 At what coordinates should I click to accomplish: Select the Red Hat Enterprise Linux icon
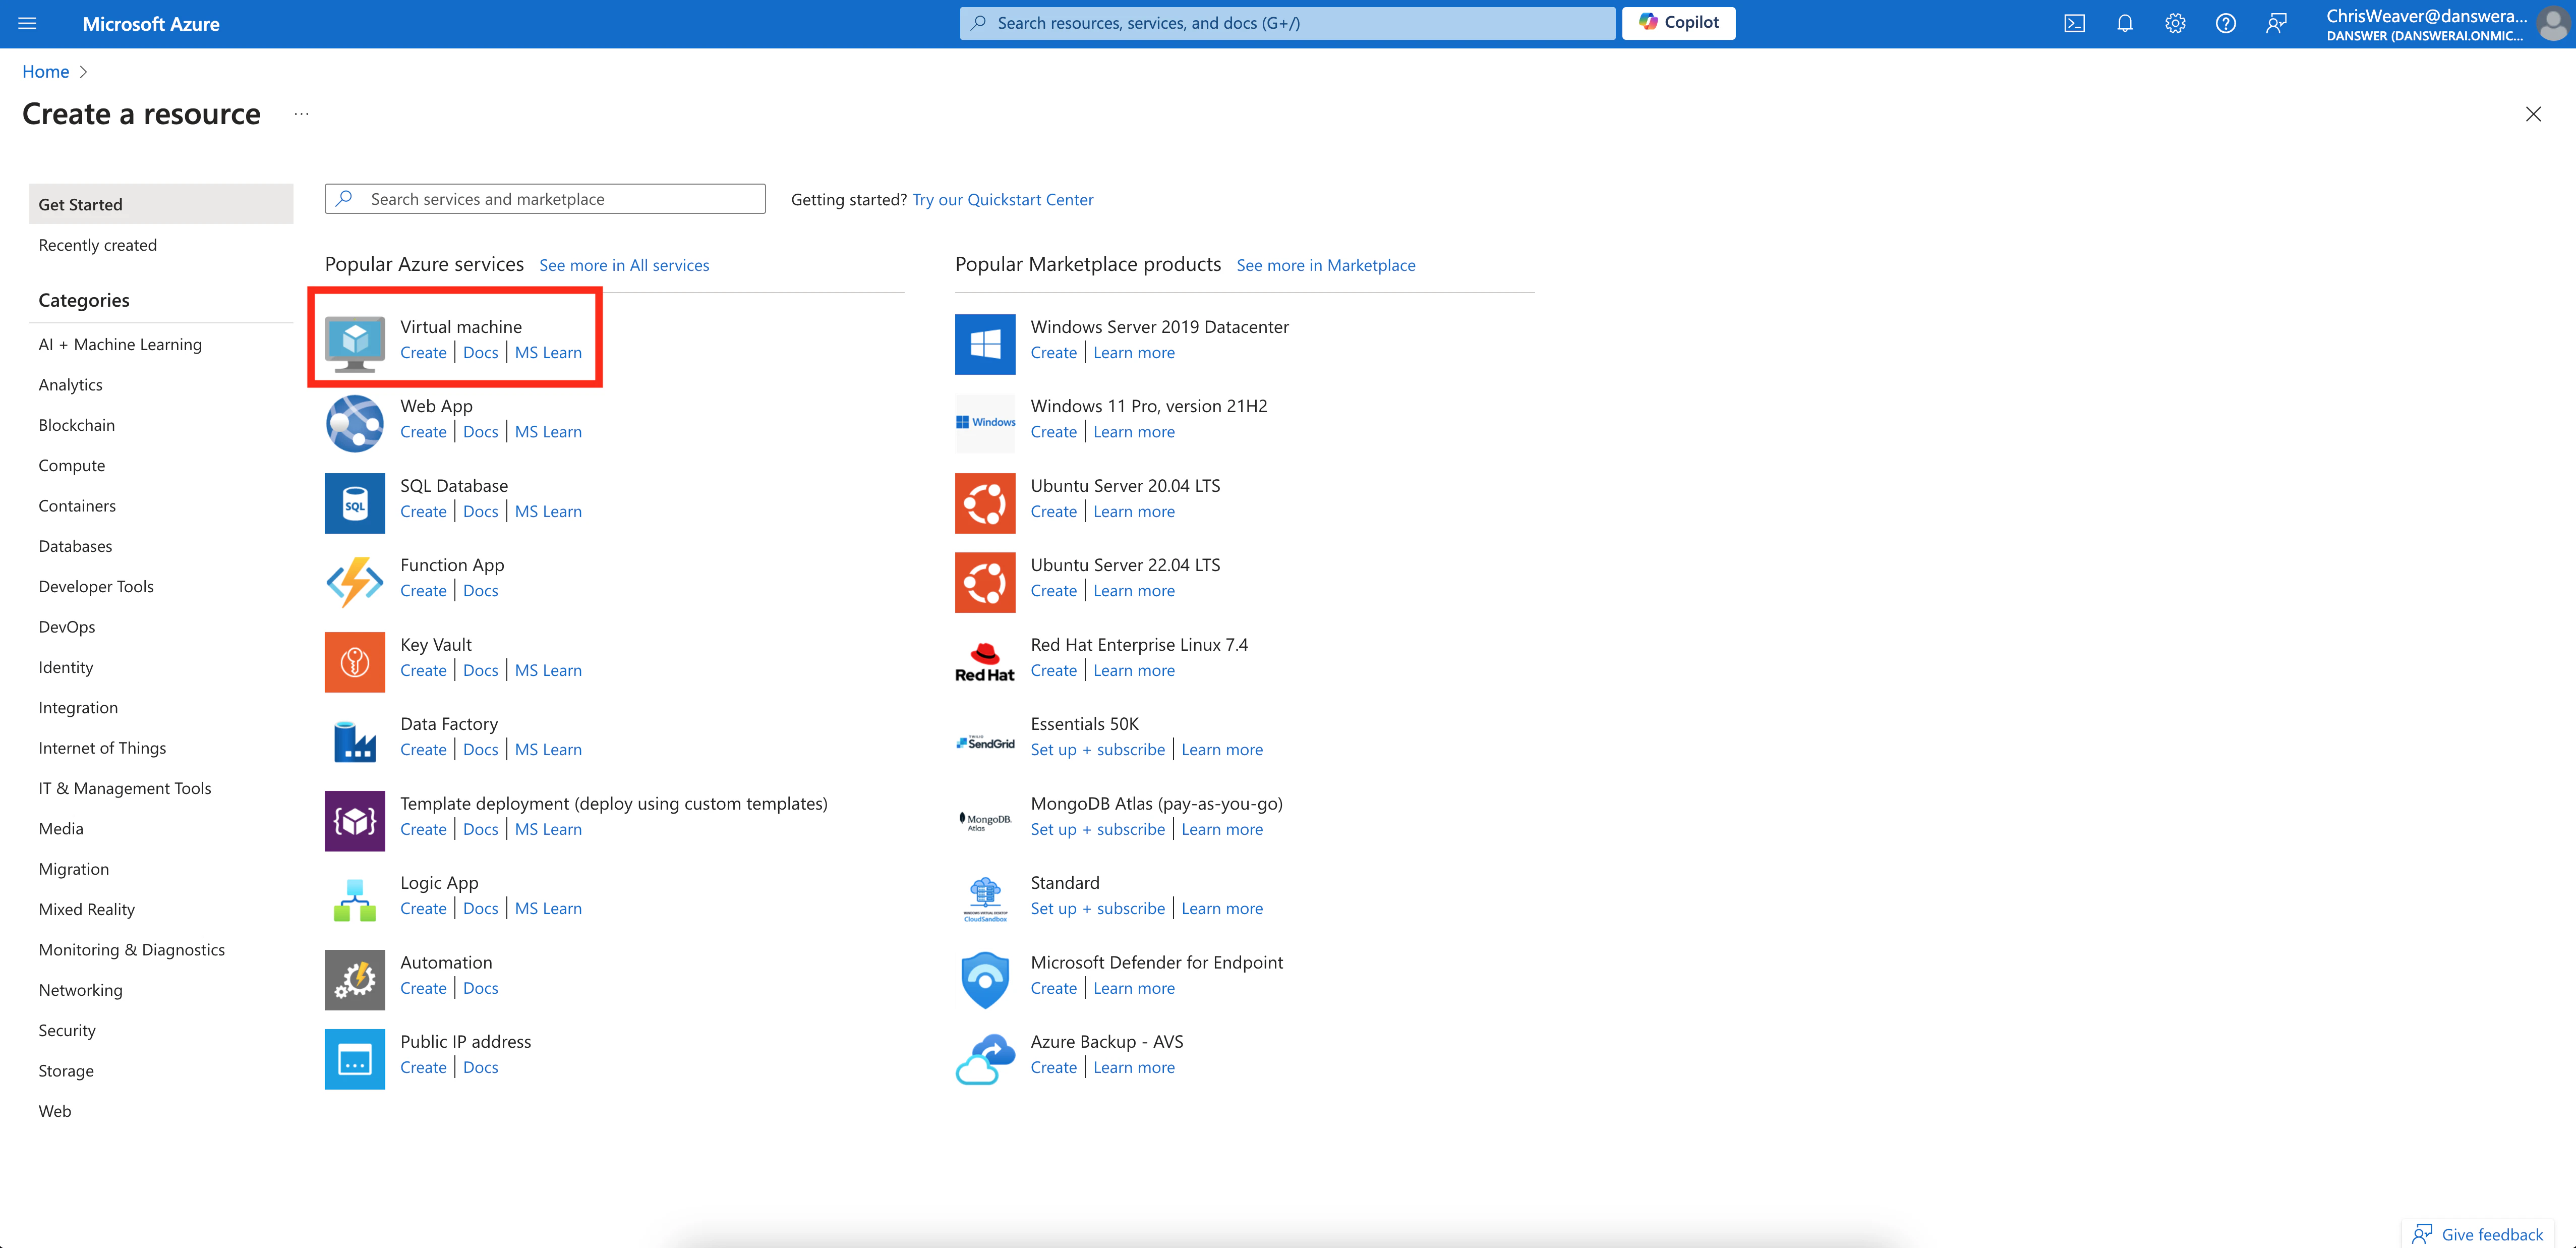pyautogui.click(x=985, y=660)
